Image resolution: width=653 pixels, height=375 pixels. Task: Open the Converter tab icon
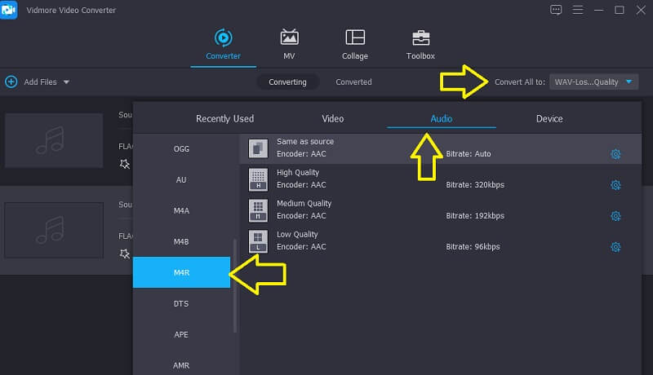click(223, 37)
